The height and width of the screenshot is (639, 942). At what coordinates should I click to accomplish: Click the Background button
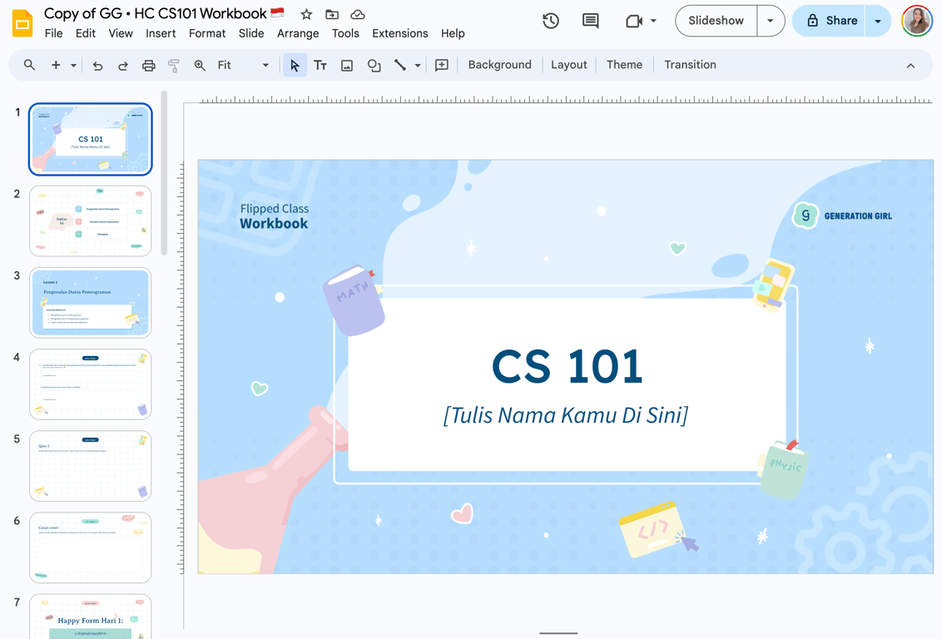499,65
